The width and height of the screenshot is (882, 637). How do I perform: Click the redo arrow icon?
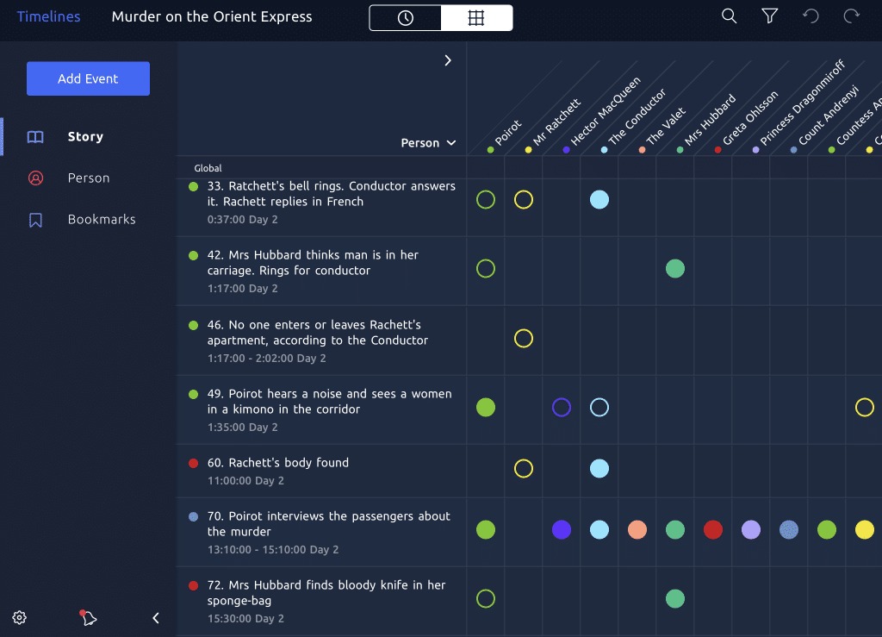(851, 16)
